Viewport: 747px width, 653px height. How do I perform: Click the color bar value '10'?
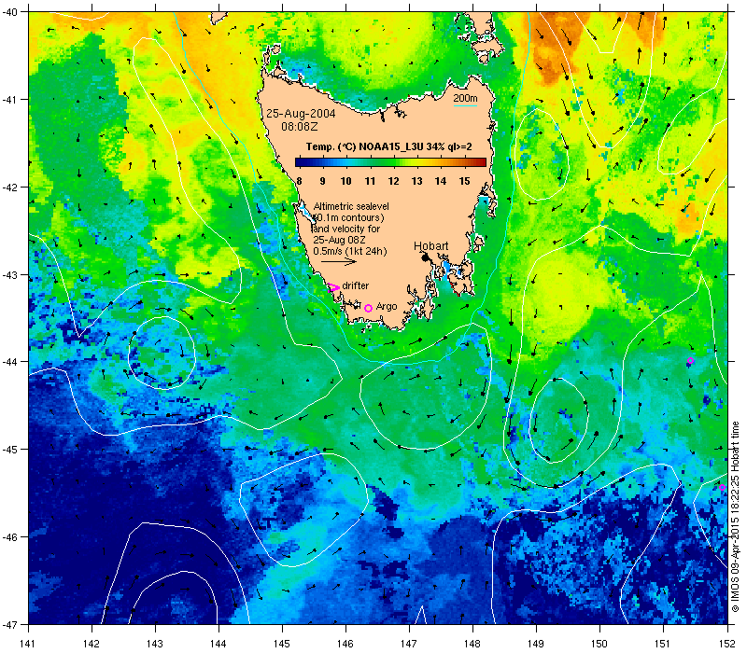point(346,181)
